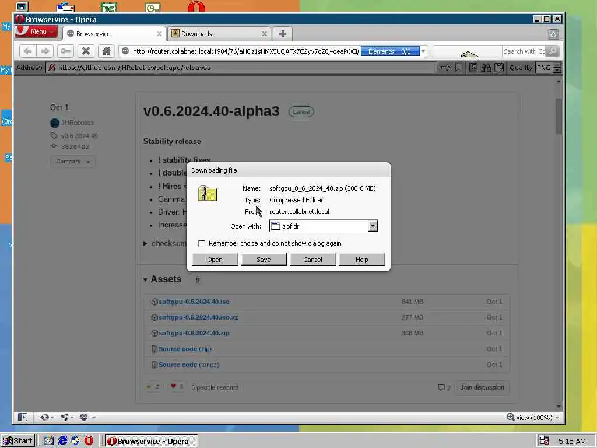This screenshot has height=448, width=597.
Task: Click the Browservice bookmark icon
Action: click(x=458, y=68)
